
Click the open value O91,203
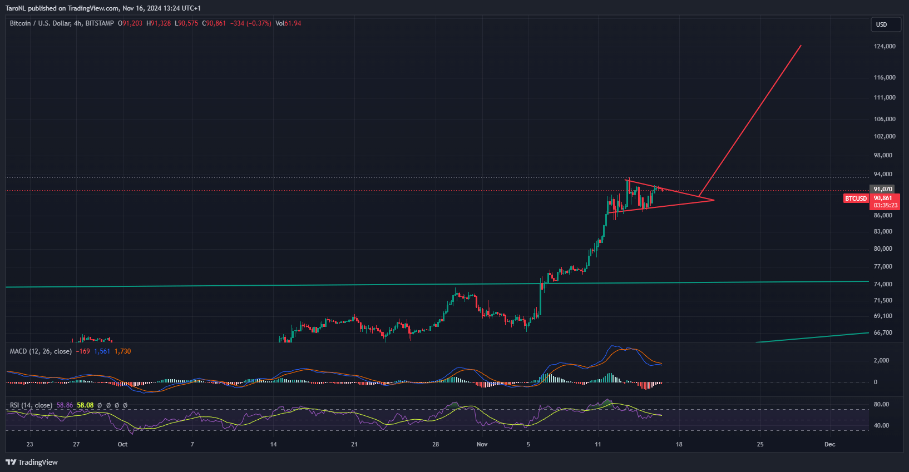click(130, 23)
